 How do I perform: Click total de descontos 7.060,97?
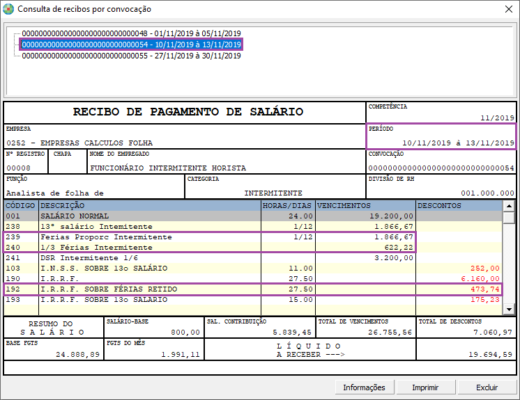coord(493,333)
